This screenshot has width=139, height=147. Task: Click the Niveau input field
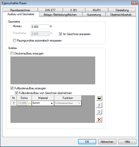pos(40,27)
